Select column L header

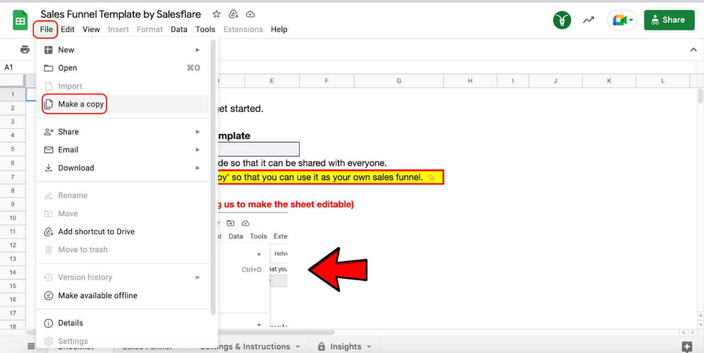(663, 81)
